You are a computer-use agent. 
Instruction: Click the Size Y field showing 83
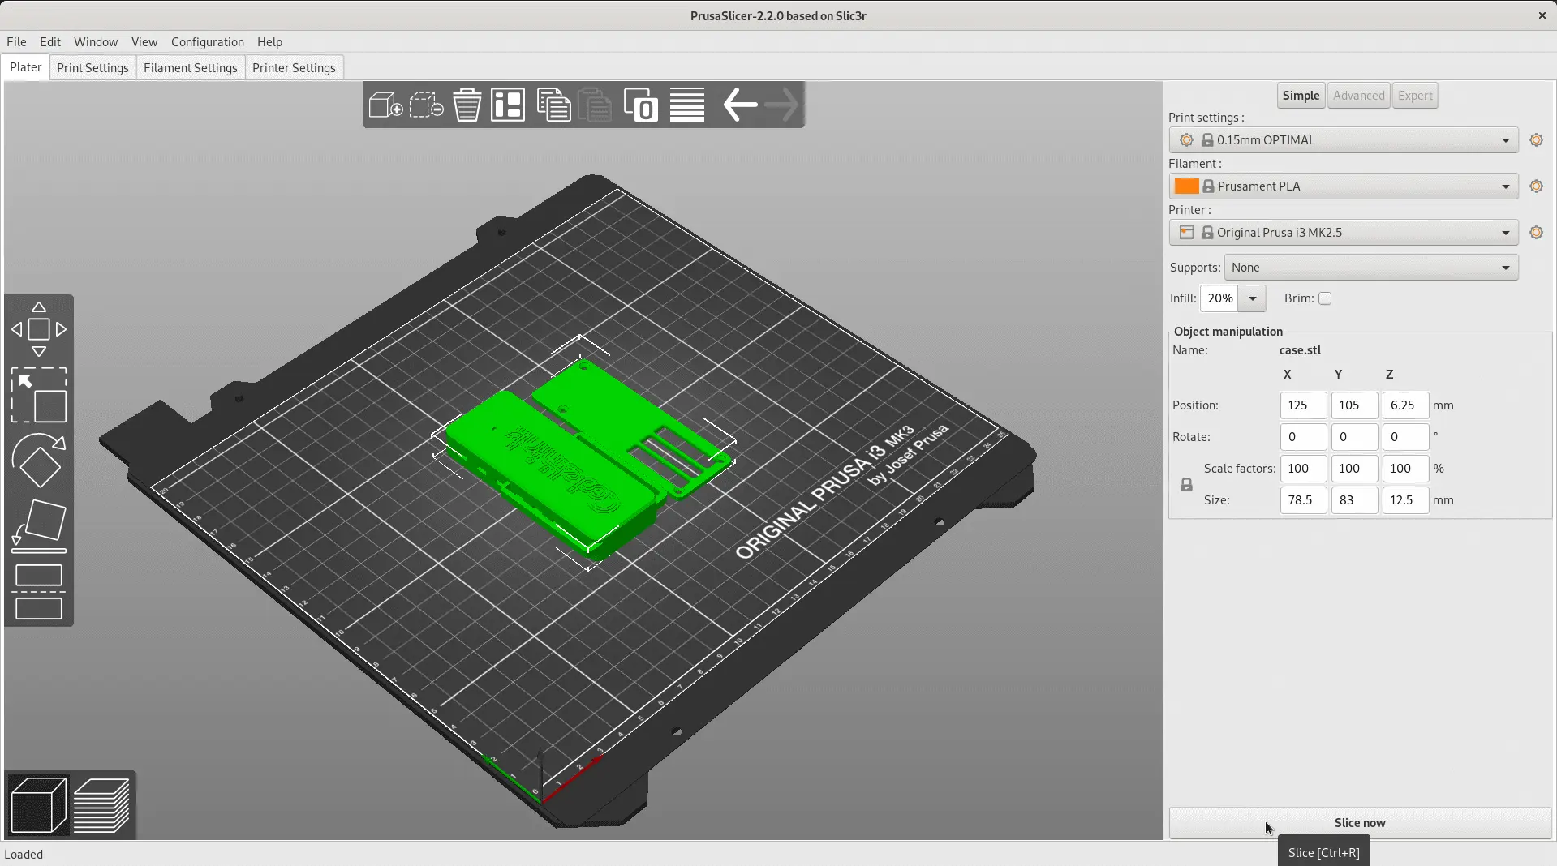(1354, 500)
